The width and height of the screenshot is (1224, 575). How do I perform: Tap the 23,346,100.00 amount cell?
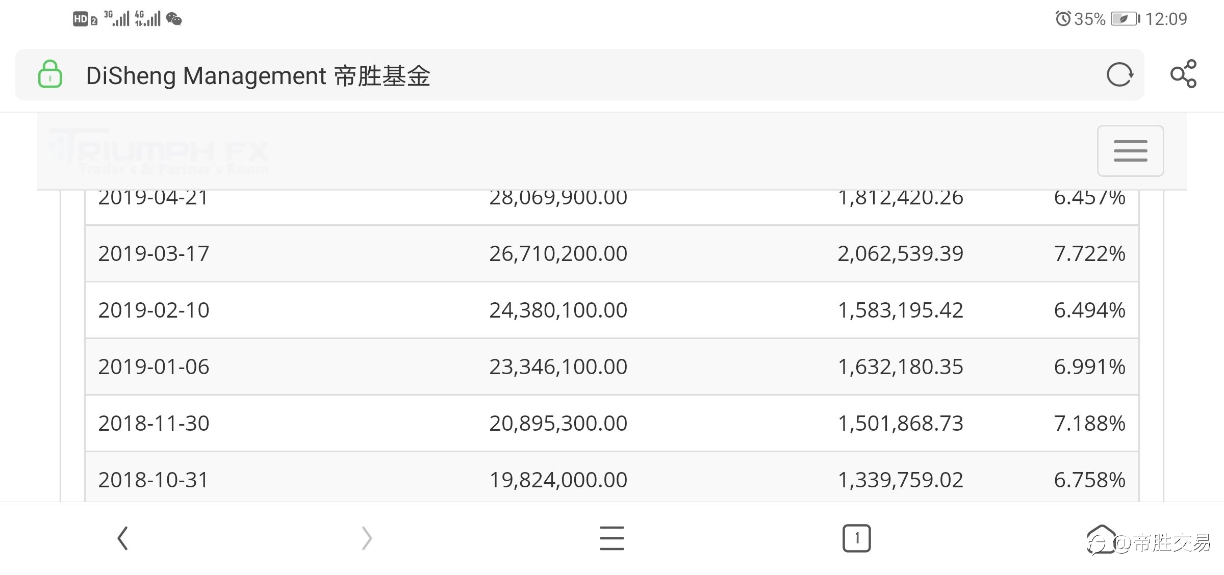pos(558,367)
